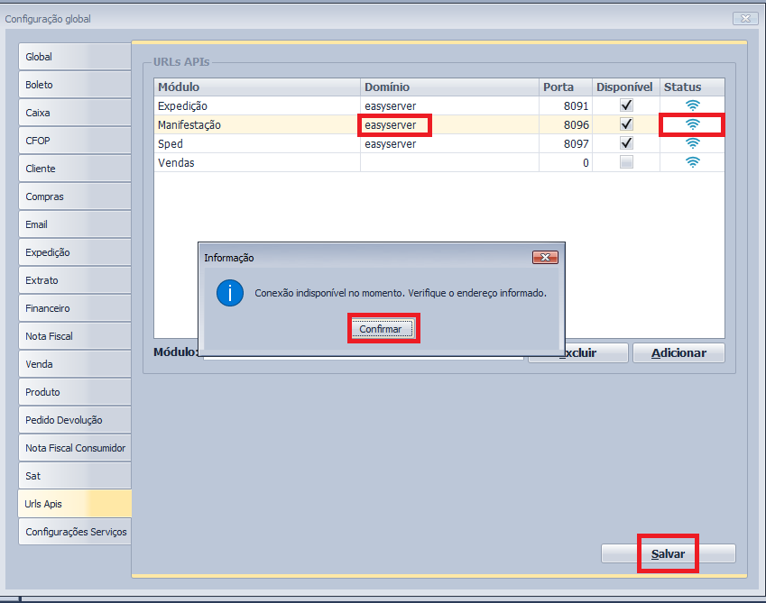Select the Configurações Serviços tab
The height and width of the screenshot is (603, 766).
(76, 532)
